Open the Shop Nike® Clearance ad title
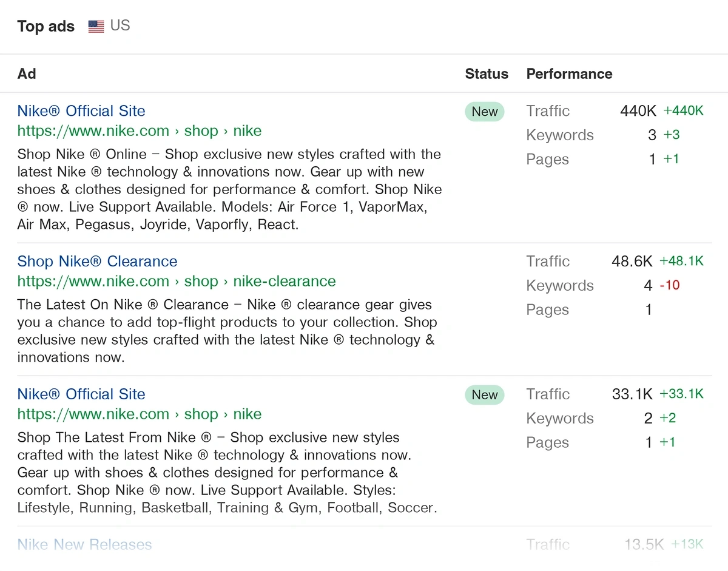The height and width of the screenshot is (571, 728). pos(97,262)
